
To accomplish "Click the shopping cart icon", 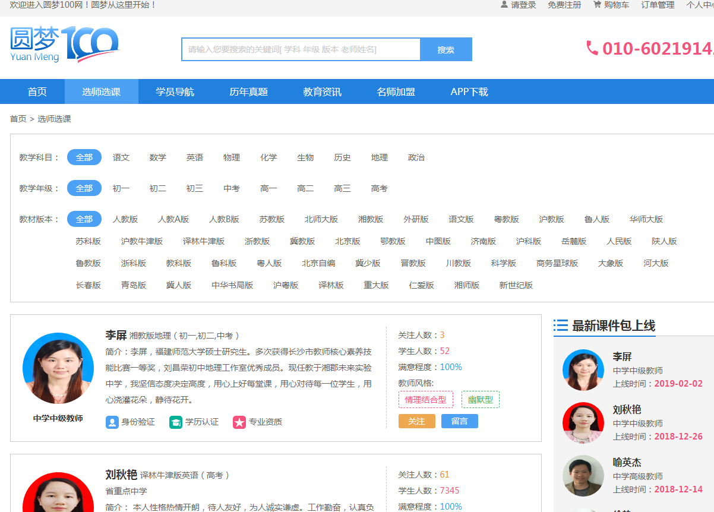I will (x=597, y=5).
